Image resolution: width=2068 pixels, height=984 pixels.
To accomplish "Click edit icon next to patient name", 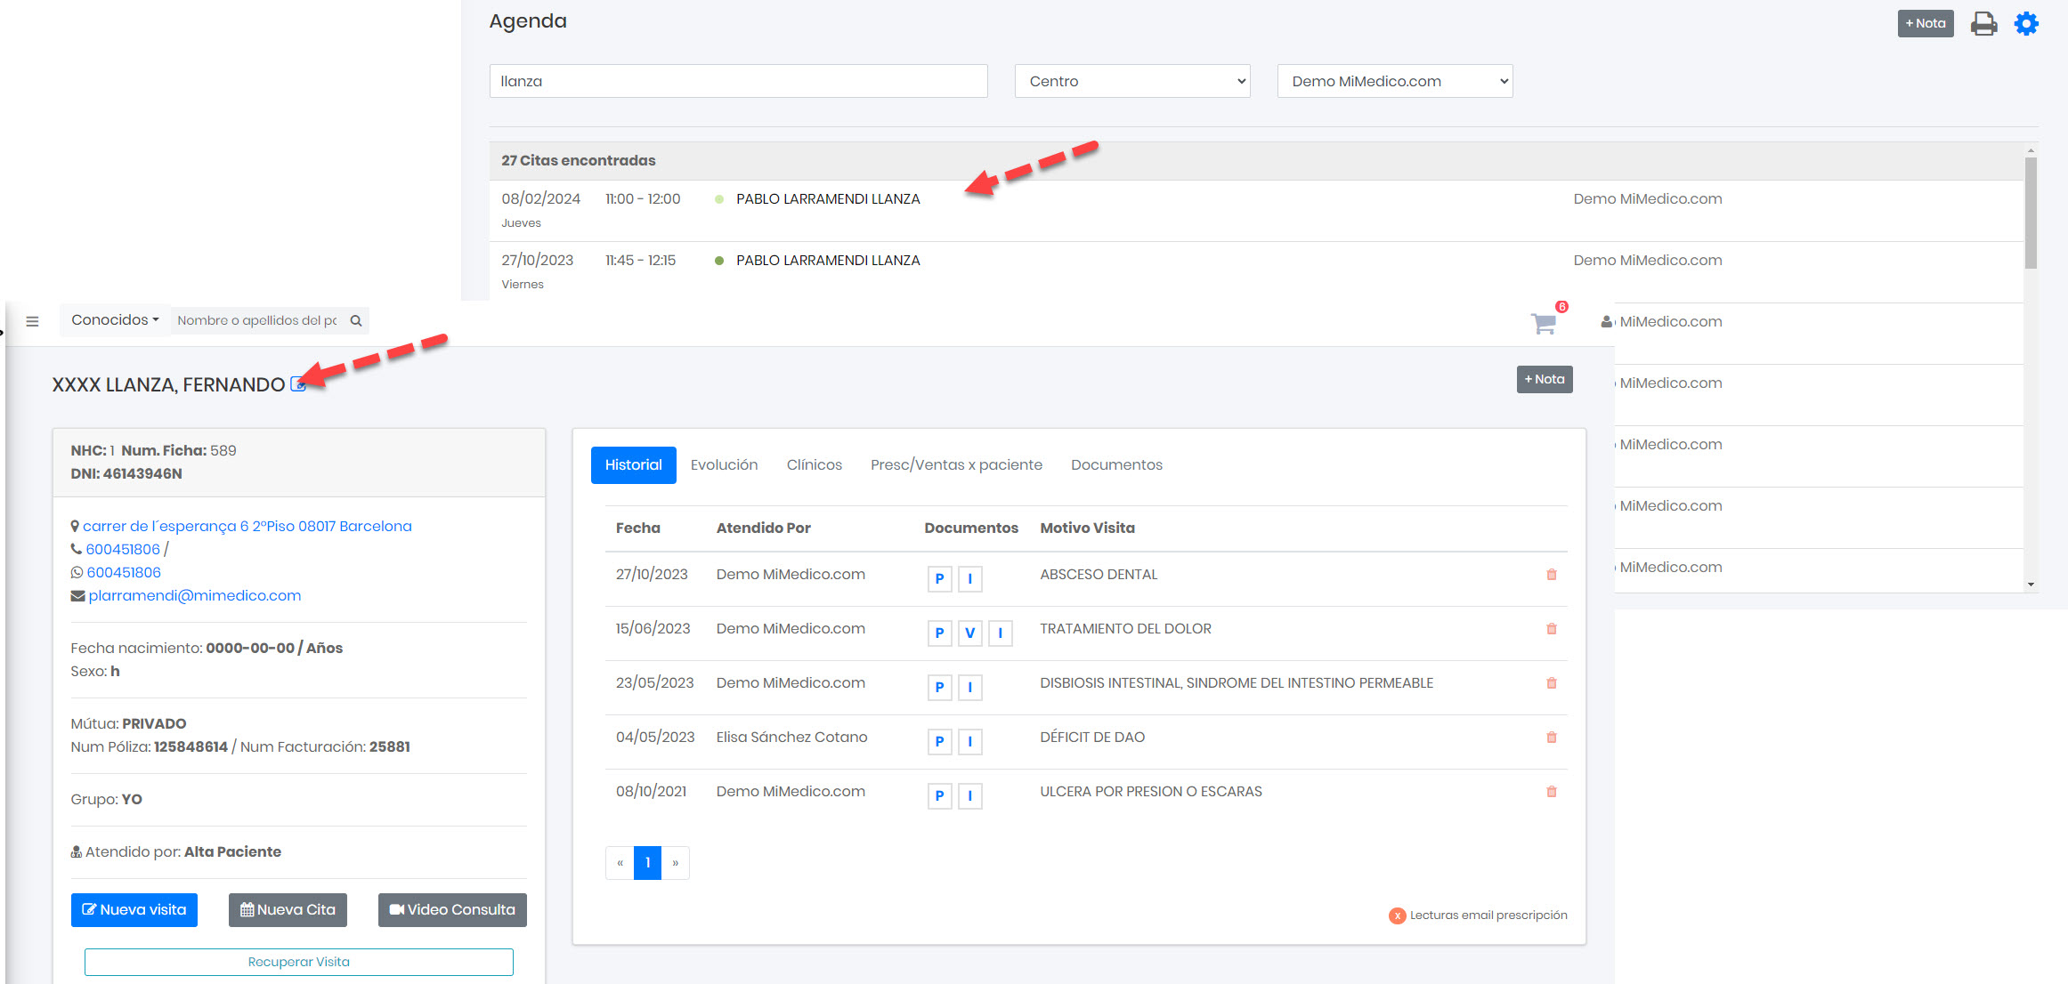I will 298,384.
